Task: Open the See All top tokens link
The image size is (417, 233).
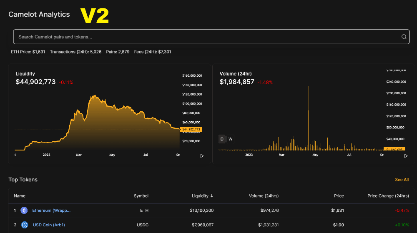Action: click(x=402, y=180)
